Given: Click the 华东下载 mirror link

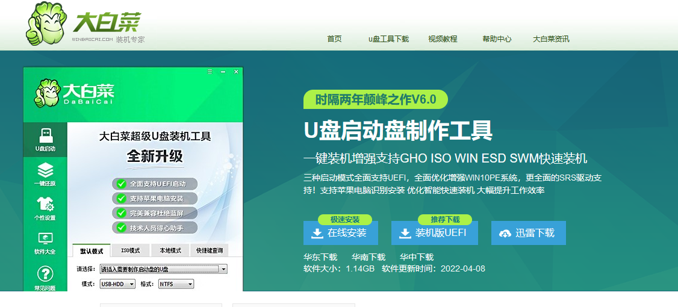Looking at the screenshot, I should click(x=320, y=257).
